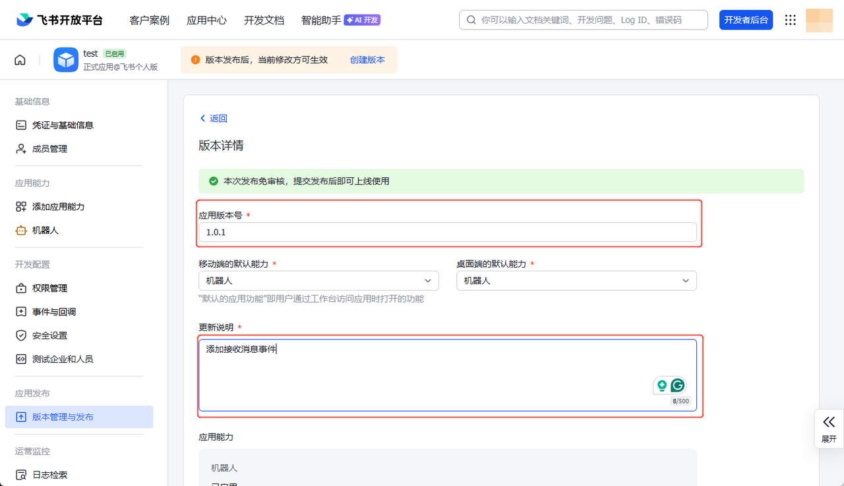Image resolution: width=844 pixels, height=486 pixels.
Task: Open the user avatar in top right
Action: pos(819,20)
